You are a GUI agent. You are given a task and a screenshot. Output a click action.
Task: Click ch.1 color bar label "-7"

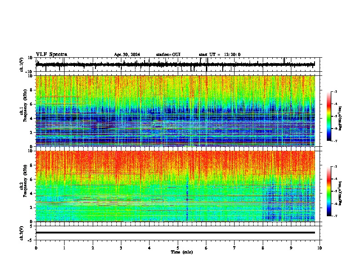pos(335,141)
